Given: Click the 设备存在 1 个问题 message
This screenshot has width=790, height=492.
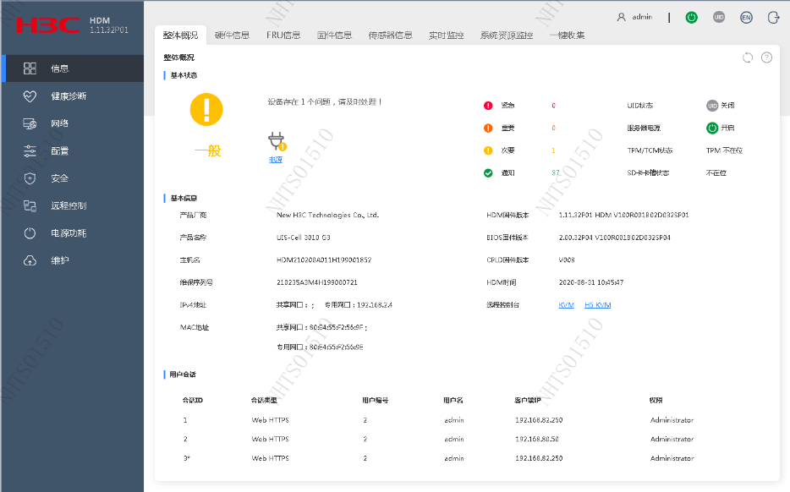Looking at the screenshot, I should (325, 101).
